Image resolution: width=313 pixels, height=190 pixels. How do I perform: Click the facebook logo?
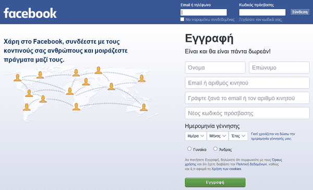pyautogui.click(x=30, y=13)
